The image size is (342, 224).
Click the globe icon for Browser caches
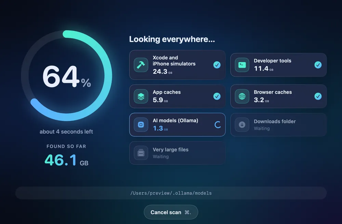242,96
